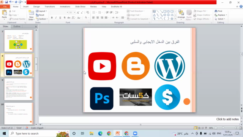Toggle Bold formatting
Screen dimensions: 243x137
52,18
